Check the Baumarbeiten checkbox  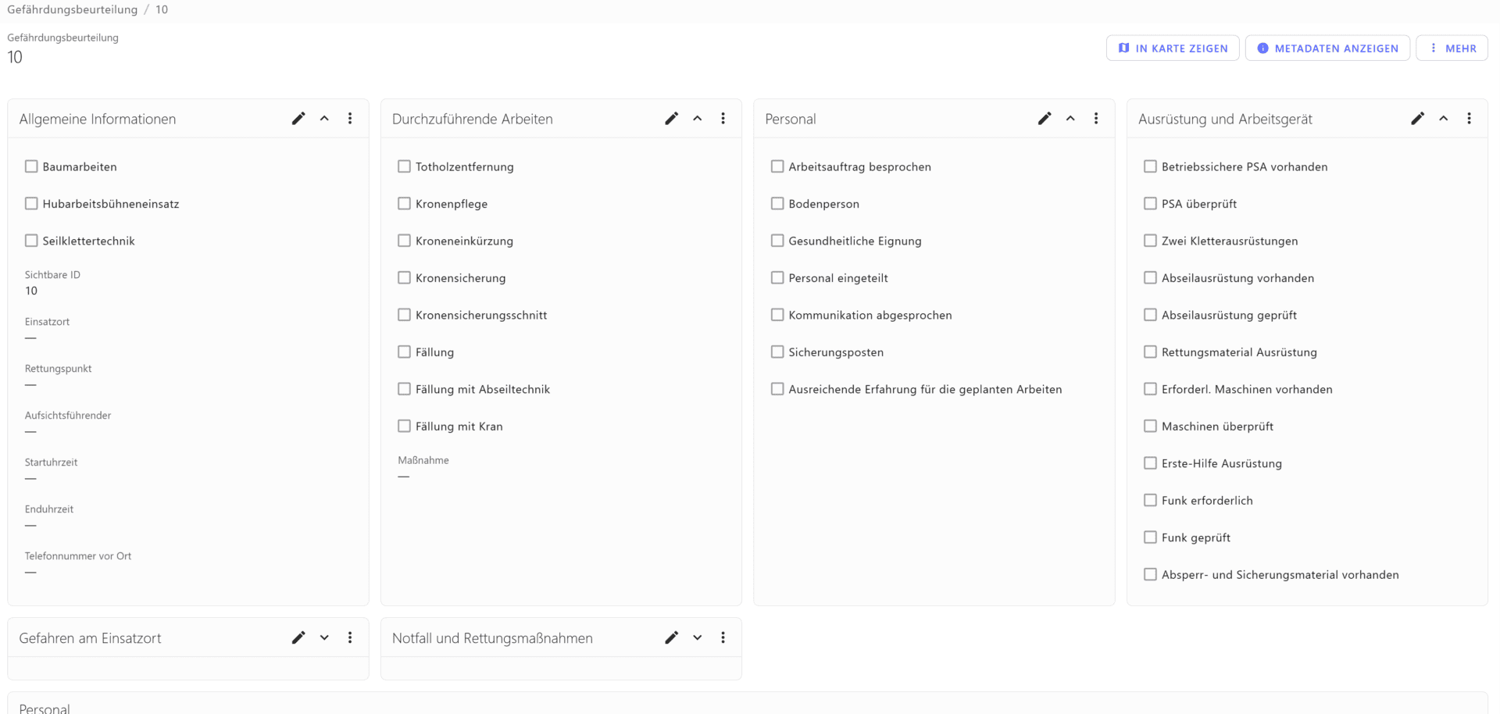[31, 166]
